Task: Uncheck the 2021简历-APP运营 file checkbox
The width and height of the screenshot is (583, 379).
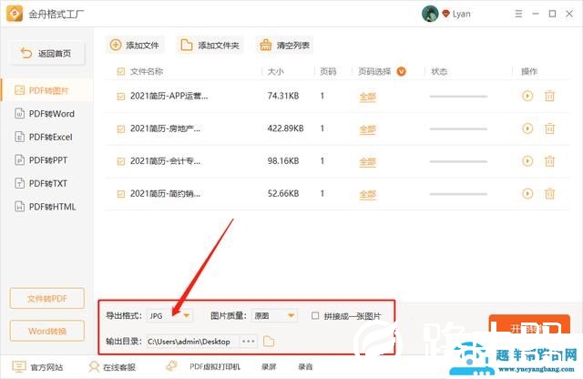Action: pos(121,97)
